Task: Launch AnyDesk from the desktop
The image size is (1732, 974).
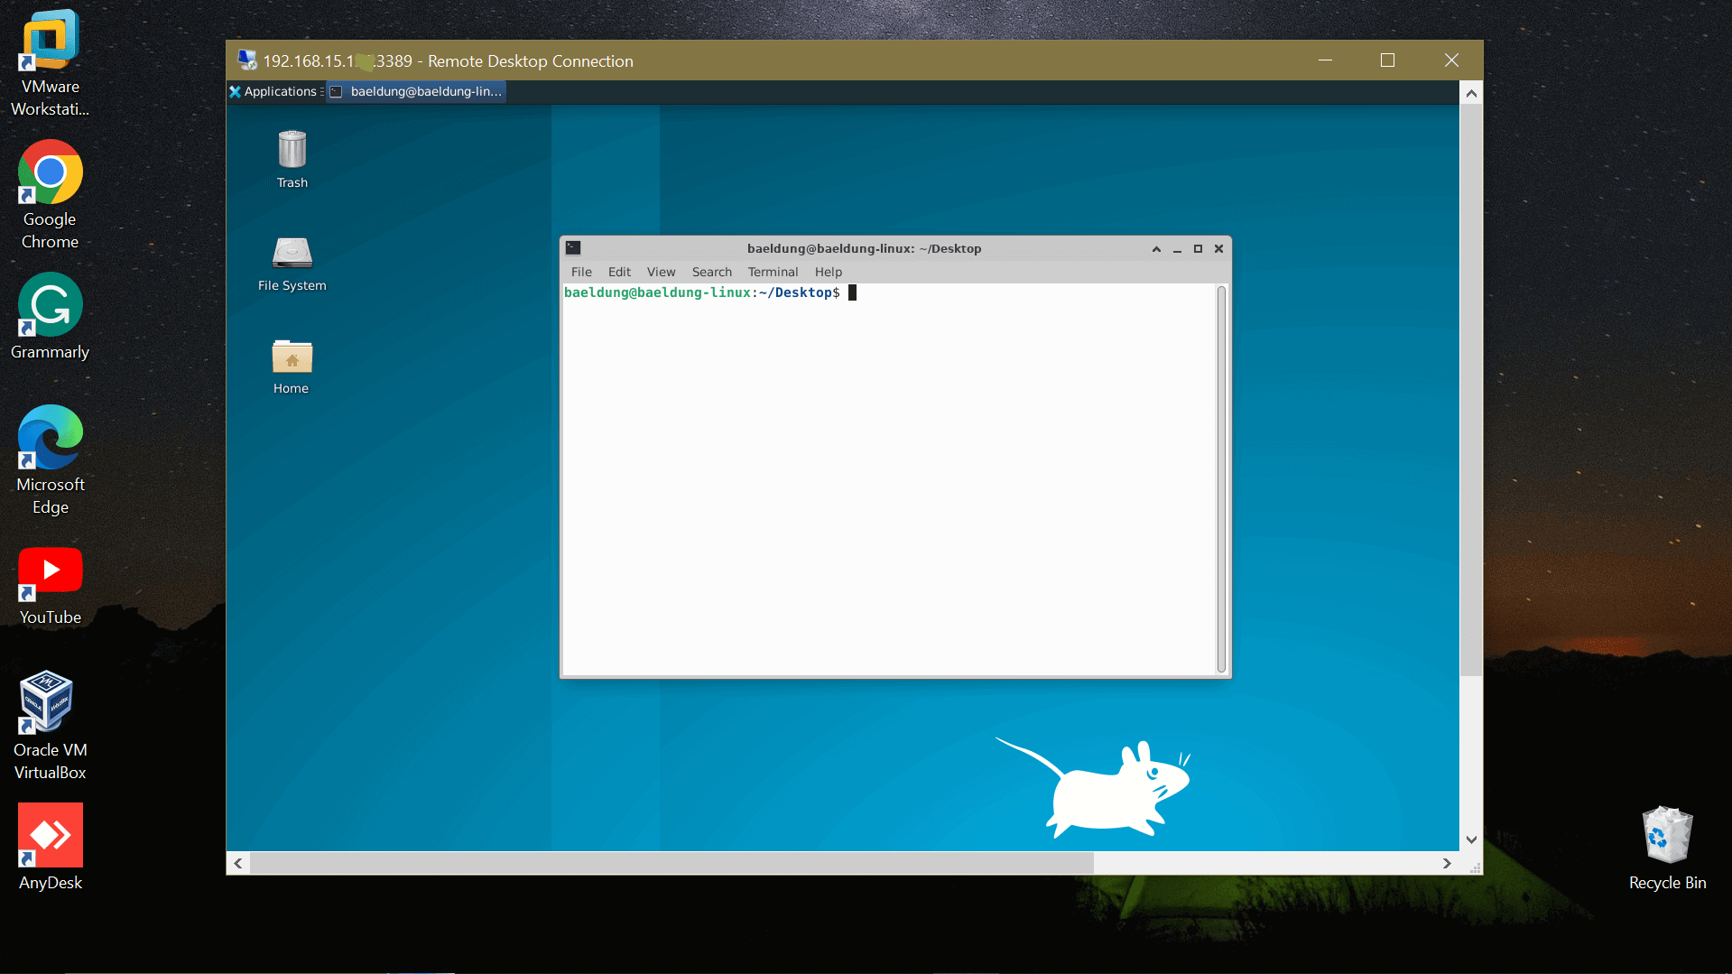Action: (x=50, y=835)
